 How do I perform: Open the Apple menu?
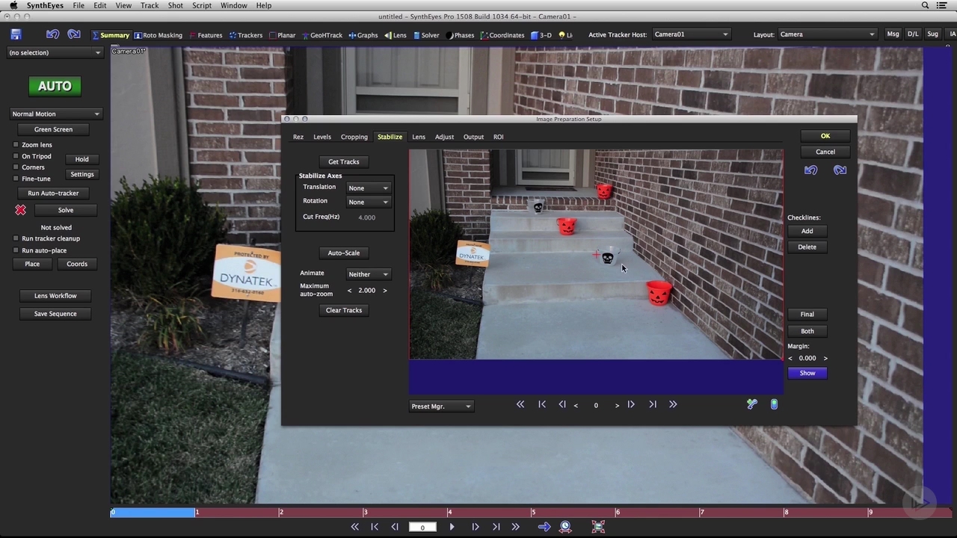[x=13, y=5]
